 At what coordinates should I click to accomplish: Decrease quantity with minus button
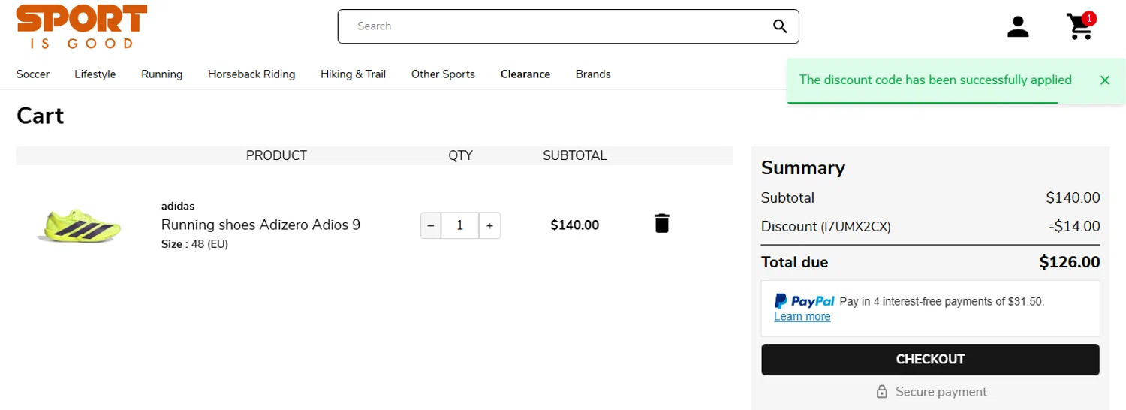click(430, 225)
